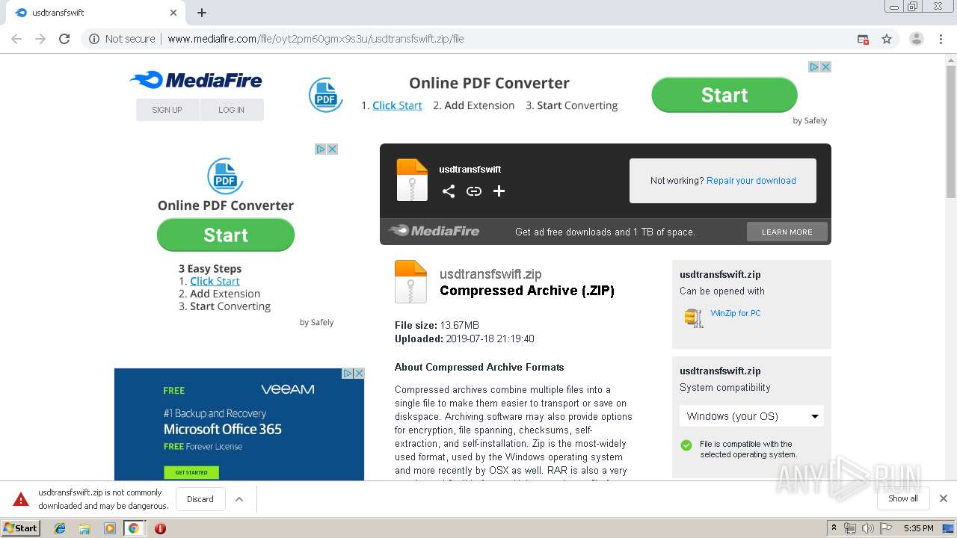The image size is (957, 538).
Task: Close the usdtransfswift tab
Action: tap(173, 13)
